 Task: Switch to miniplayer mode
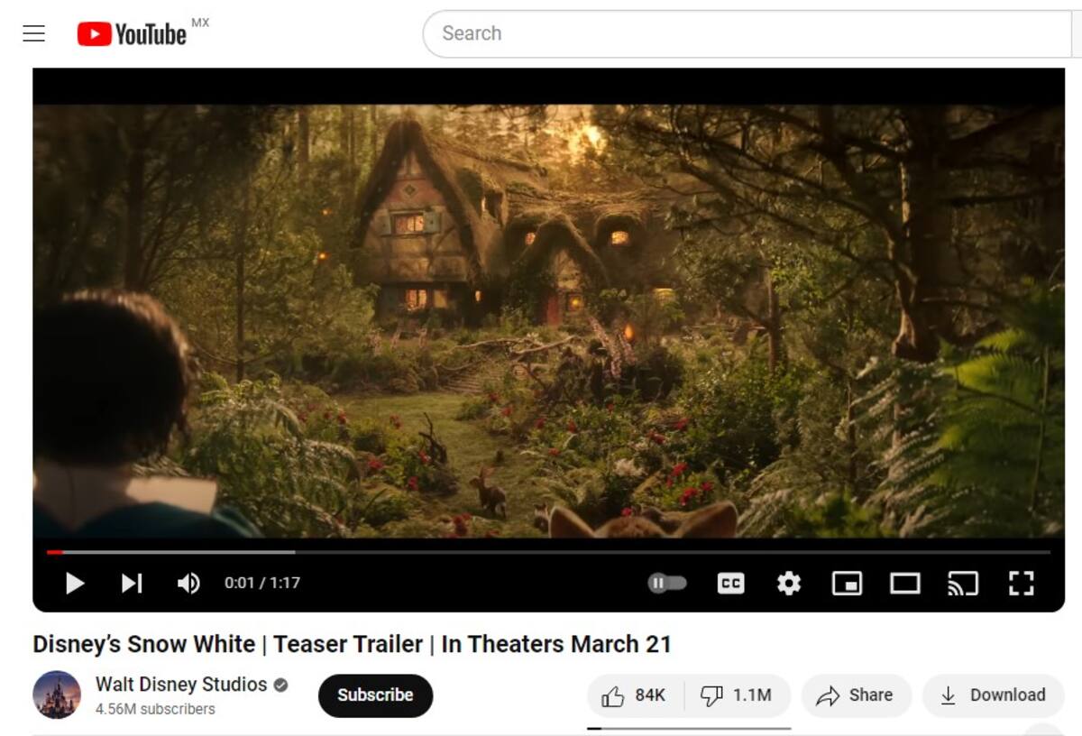pos(847,584)
